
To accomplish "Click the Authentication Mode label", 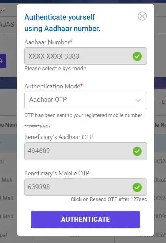I will [x=54, y=86].
